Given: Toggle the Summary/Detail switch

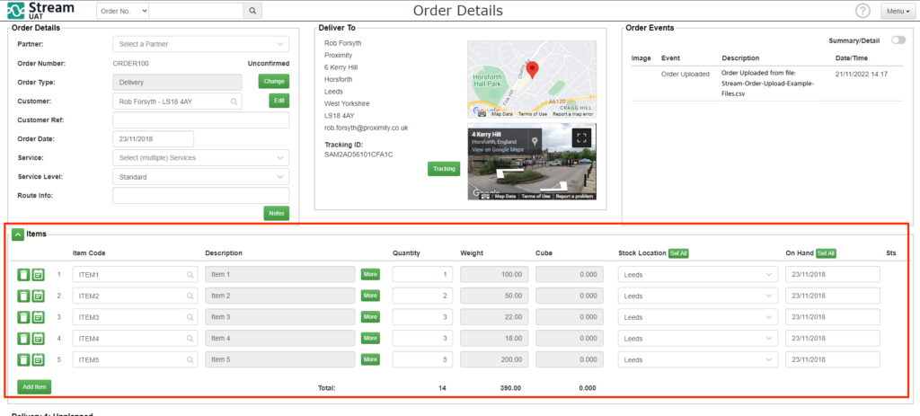Looking at the screenshot, I should [x=898, y=40].
